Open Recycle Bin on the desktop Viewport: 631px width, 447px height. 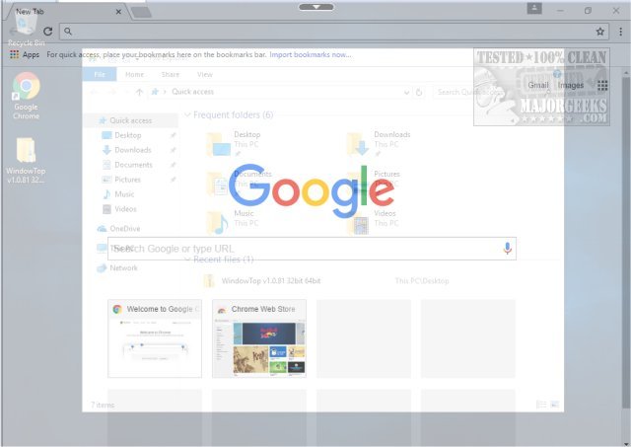click(x=25, y=29)
